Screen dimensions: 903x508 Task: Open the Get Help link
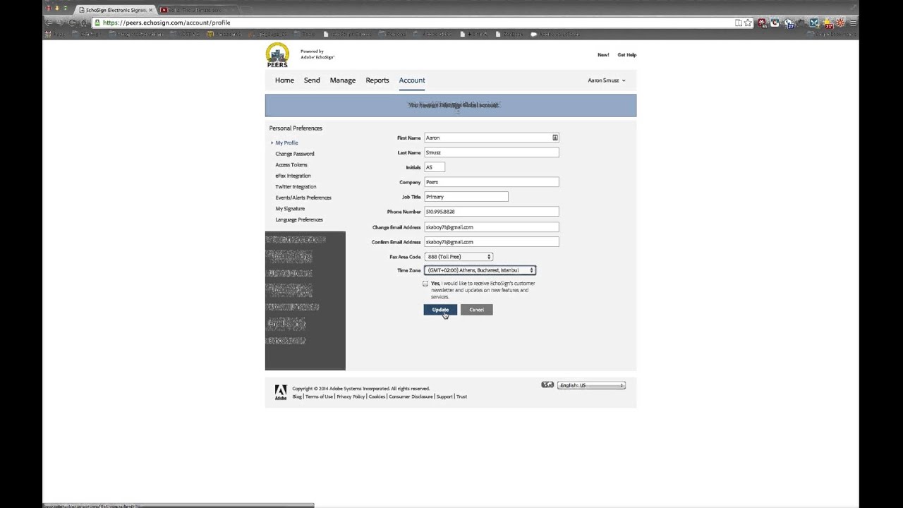627,55
